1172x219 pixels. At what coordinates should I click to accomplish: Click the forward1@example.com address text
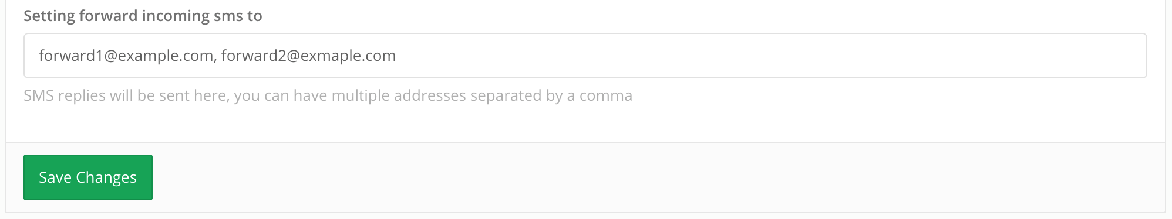[126, 56]
